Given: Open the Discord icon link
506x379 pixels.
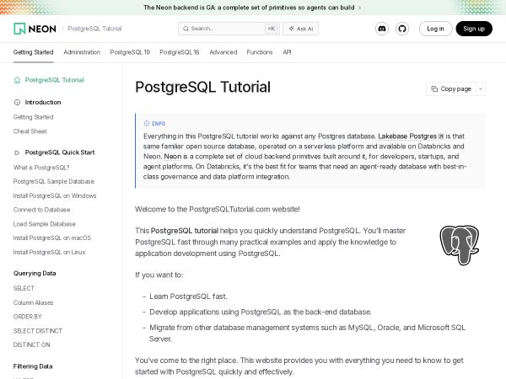Looking at the screenshot, I should pyautogui.click(x=382, y=29).
